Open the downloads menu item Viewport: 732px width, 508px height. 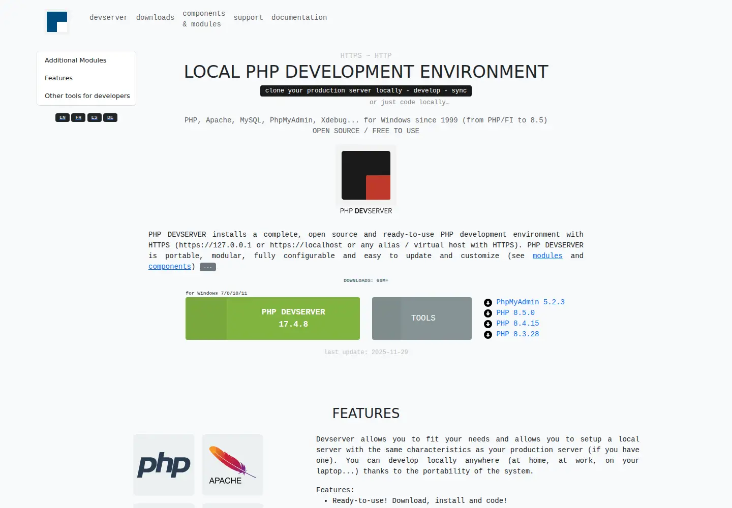[155, 17]
